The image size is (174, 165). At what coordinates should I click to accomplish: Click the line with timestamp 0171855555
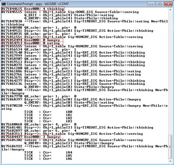pyautogui.click(x=72, y=46)
